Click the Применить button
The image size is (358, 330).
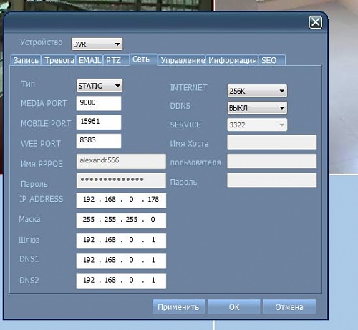pyautogui.click(x=178, y=306)
